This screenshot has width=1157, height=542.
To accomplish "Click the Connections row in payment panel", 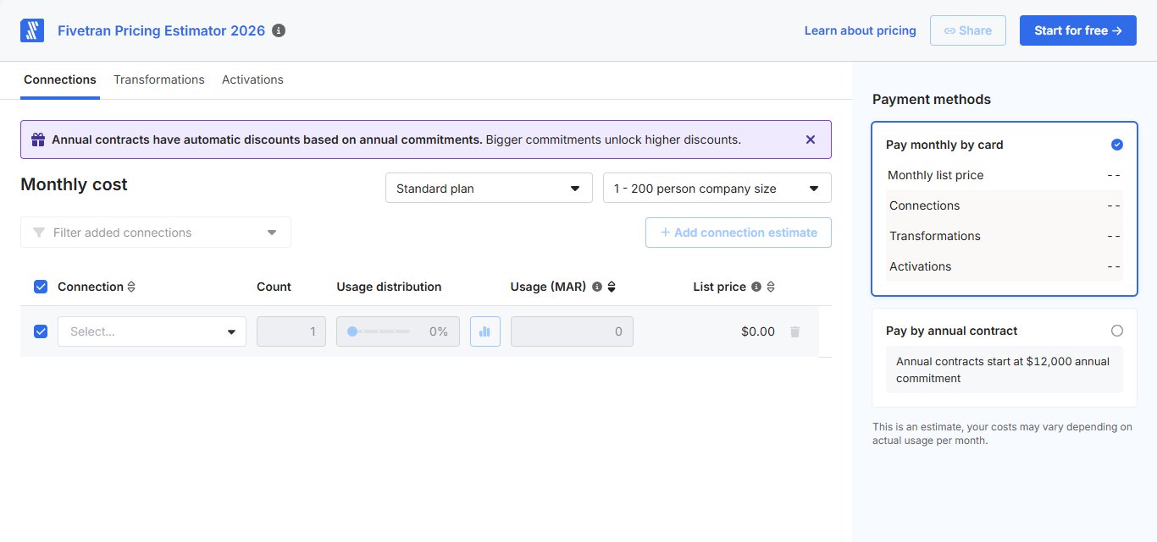I will (1005, 205).
